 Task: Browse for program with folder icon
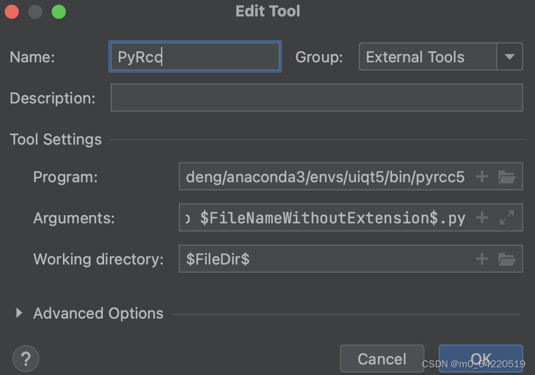tap(507, 177)
